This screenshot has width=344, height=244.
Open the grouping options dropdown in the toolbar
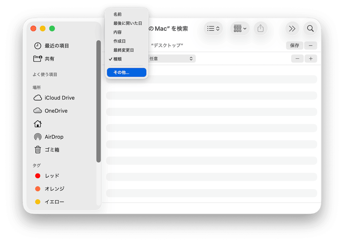[x=240, y=28]
